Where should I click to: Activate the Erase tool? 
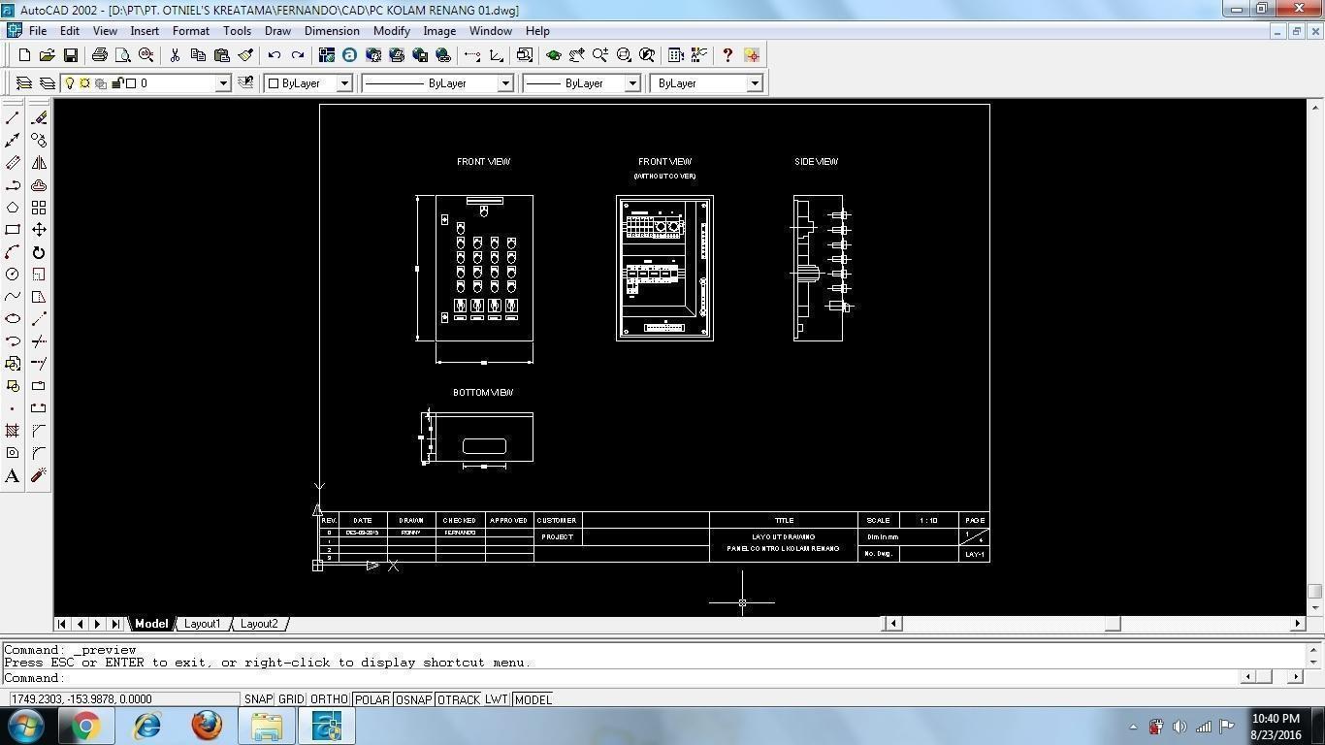coord(39,116)
